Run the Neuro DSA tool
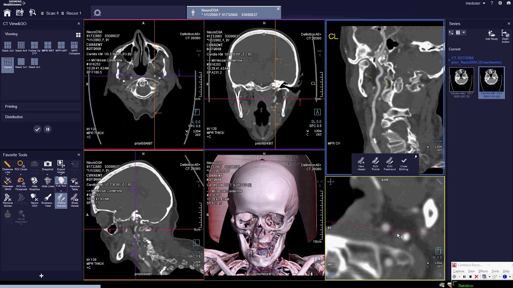The image size is (513, 288). click(34, 201)
